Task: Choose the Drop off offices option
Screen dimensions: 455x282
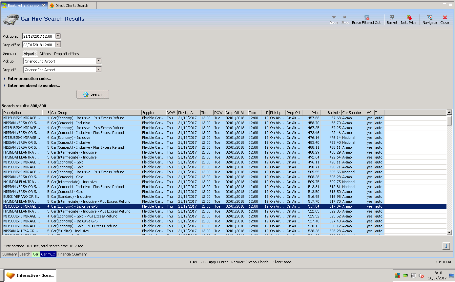Action: [x=66, y=54]
